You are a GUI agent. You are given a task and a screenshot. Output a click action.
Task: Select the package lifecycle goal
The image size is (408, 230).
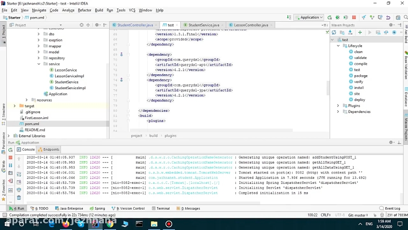361,76
